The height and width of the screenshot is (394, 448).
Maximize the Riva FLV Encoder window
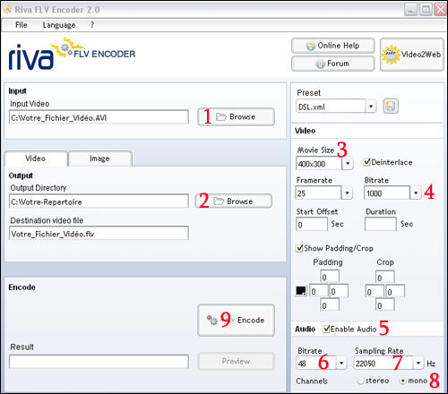[x=426, y=10]
